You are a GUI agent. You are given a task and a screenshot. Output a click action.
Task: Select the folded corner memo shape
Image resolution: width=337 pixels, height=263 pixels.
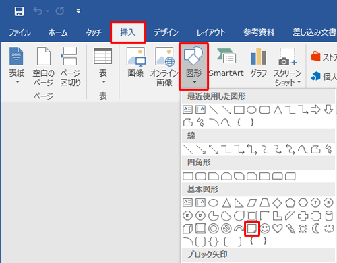252,229
